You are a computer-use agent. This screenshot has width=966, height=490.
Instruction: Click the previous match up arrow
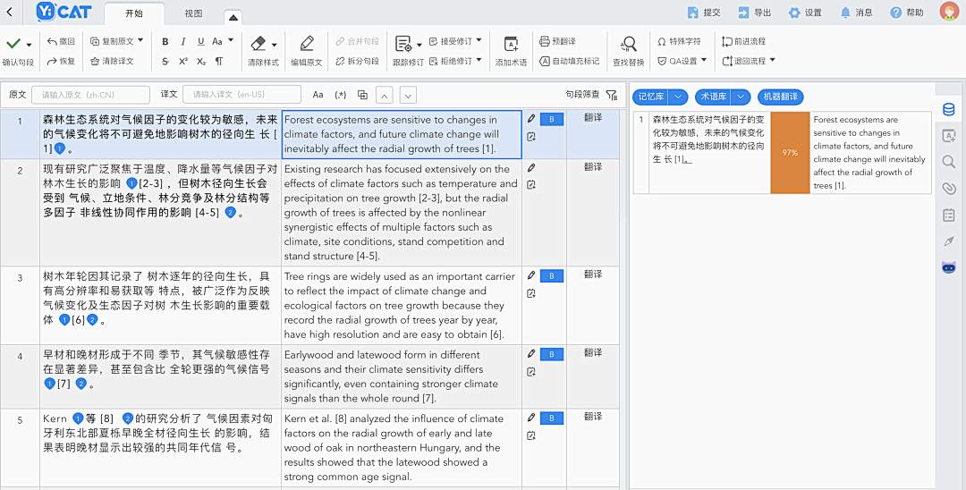coord(385,96)
